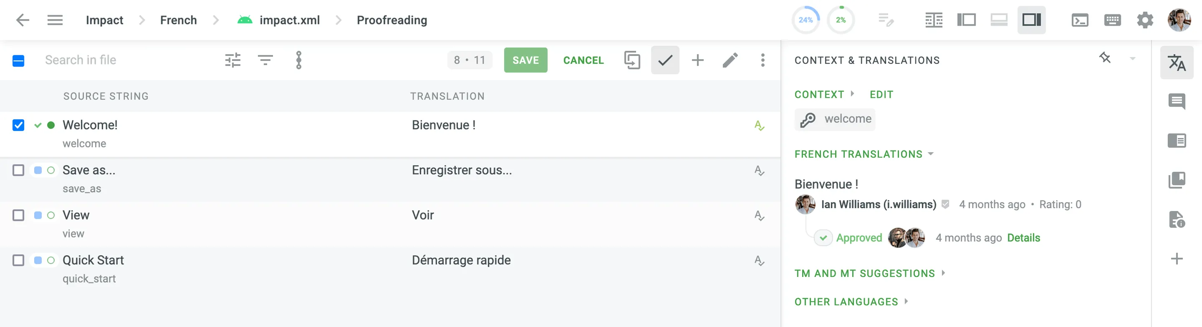Go to French in breadcrumb

click(178, 20)
